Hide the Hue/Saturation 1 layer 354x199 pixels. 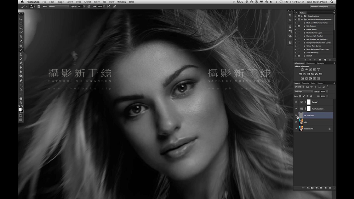tap(296, 109)
